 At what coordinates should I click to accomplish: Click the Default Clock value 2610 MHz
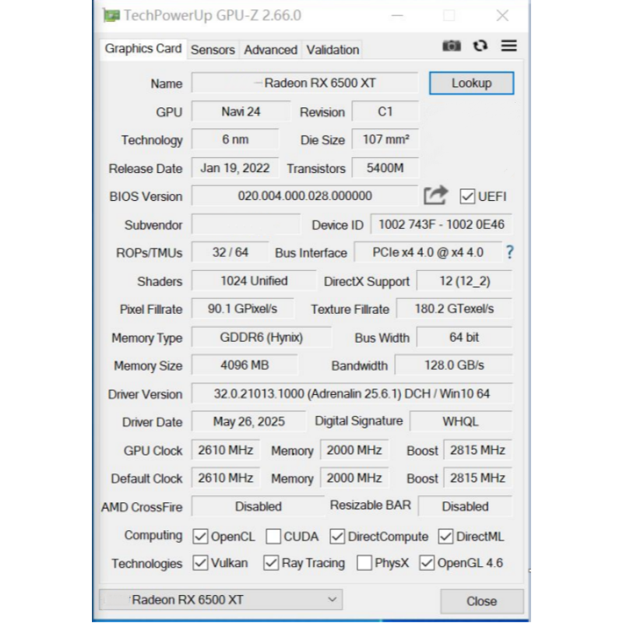coord(226,477)
